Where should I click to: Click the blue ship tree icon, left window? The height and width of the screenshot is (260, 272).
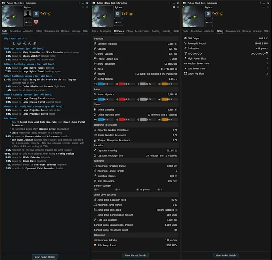pyautogui.click(x=36, y=14)
